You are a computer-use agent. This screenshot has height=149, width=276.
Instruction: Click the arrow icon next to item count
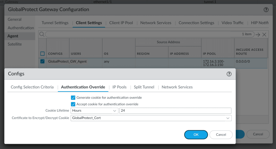(x=258, y=34)
